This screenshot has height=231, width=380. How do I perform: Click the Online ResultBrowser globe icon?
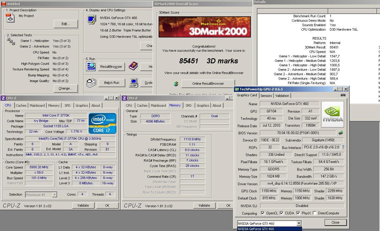point(176,84)
